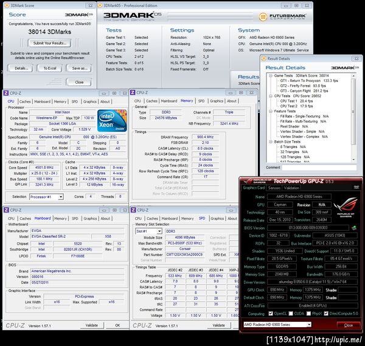Viewport: 365px width, 346px height.
Task: Collapse the CPU Tests tree node
Action: [x=271, y=96]
